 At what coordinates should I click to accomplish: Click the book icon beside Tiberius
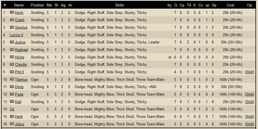point(12,79)
